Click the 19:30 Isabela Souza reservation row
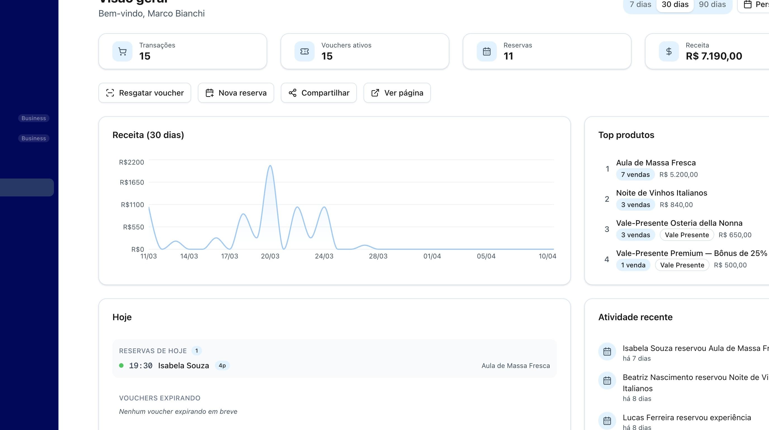 [x=334, y=365]
